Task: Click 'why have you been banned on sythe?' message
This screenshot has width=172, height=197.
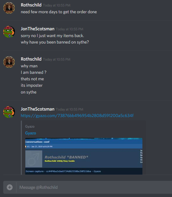Action: click(x=55, y=42)
